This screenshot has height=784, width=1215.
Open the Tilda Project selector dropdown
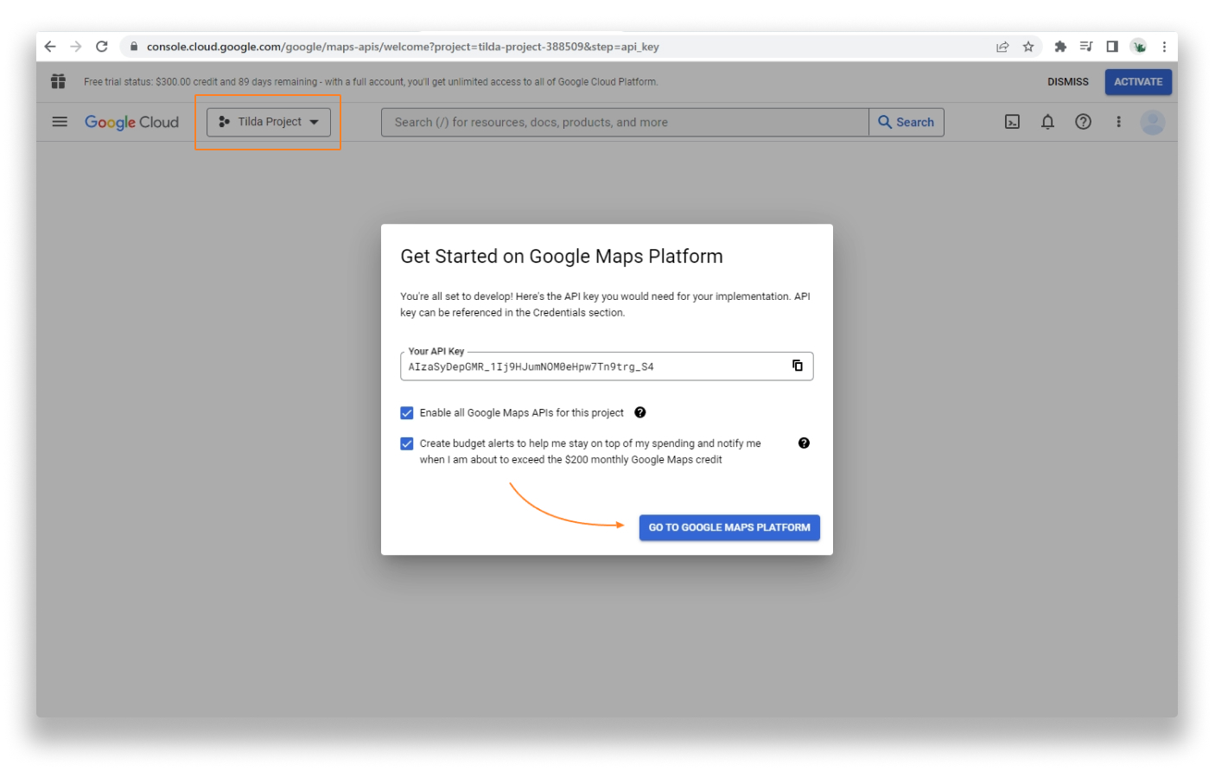point(269,122)
